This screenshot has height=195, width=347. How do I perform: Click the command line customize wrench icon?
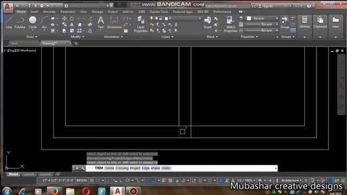click(83, 168)
